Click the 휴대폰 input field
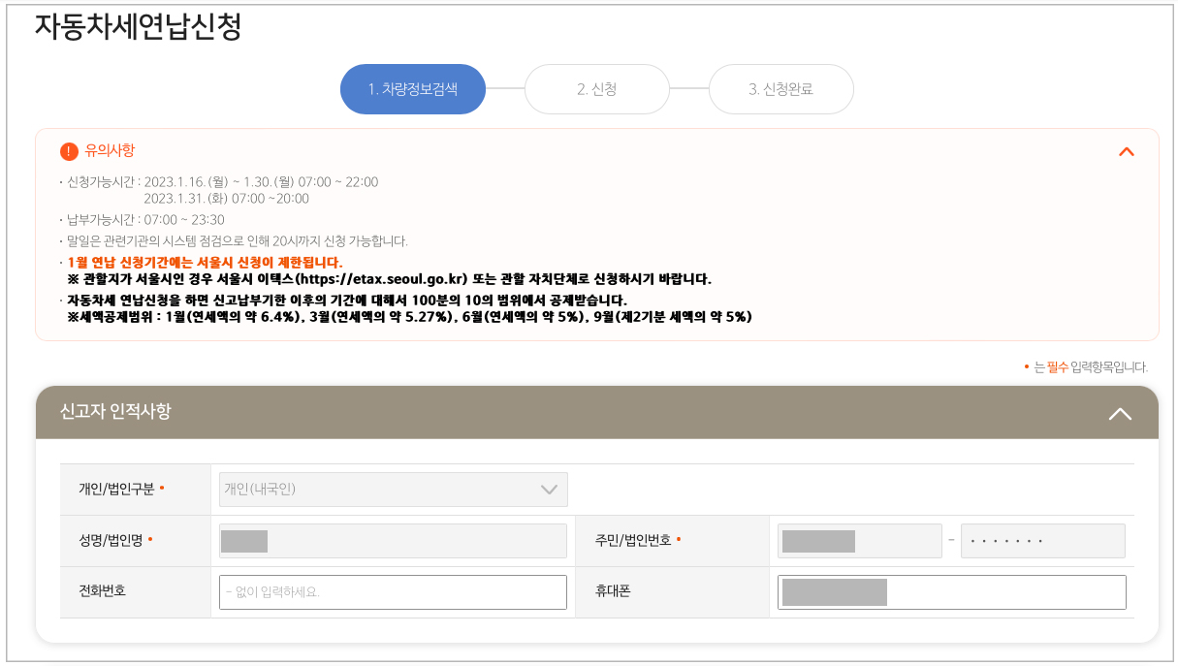 tap(951, 592)
